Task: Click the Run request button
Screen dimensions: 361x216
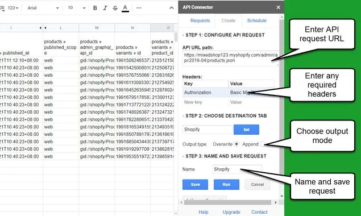Action: click(226, 184)
